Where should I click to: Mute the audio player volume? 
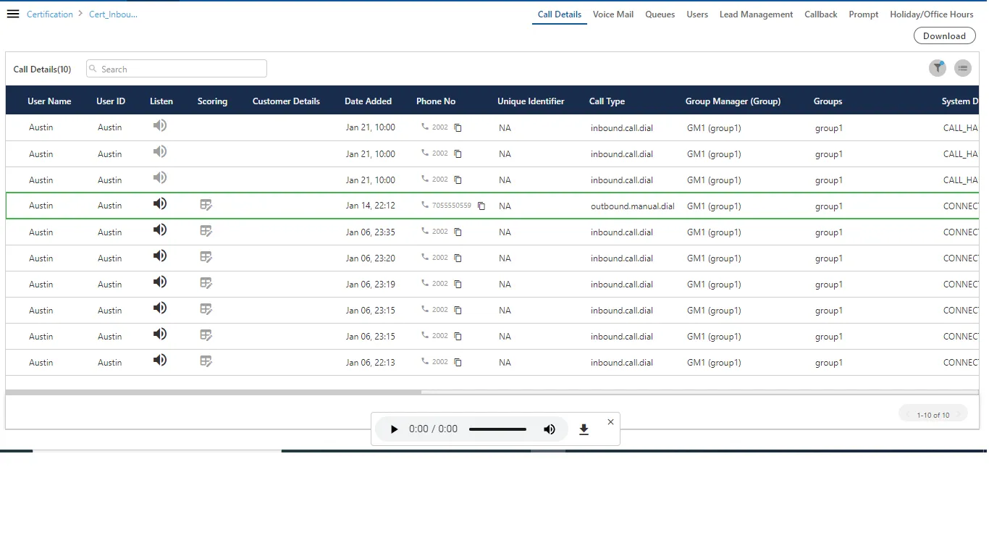pos(550,429)
